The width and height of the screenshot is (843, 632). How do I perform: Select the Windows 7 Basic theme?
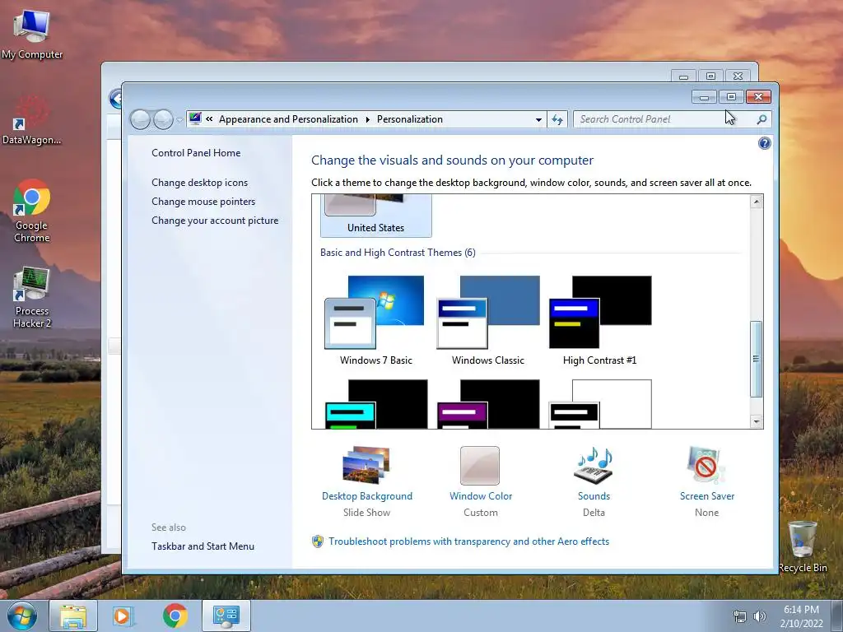pos(375,321)
